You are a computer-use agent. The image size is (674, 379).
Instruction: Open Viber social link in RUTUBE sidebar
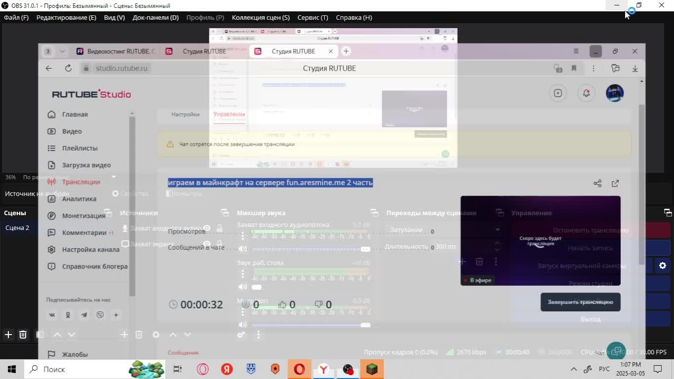(100, 315)
